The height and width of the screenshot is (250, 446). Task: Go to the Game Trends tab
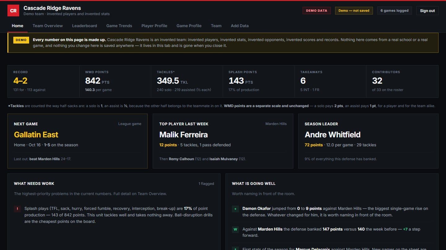(119, 26)
